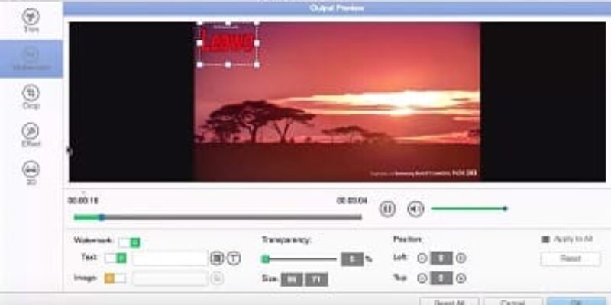The width and height of the screenshot is (611, 305).
Task: Click the bottom-right watermark resize handle
Action: (257, 65)
